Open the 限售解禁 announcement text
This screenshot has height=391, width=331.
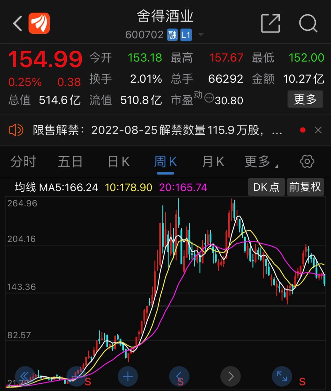(157, 130)
